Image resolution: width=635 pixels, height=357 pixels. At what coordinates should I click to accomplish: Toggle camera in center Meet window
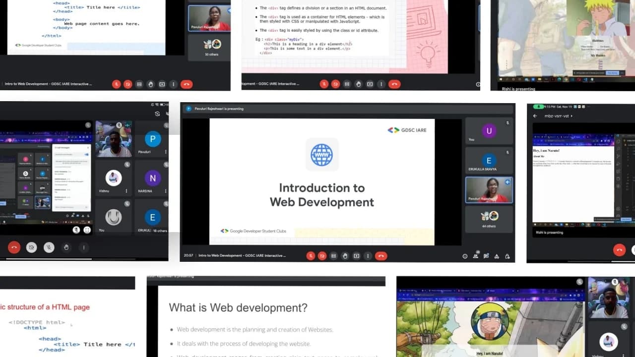(322, 256)
